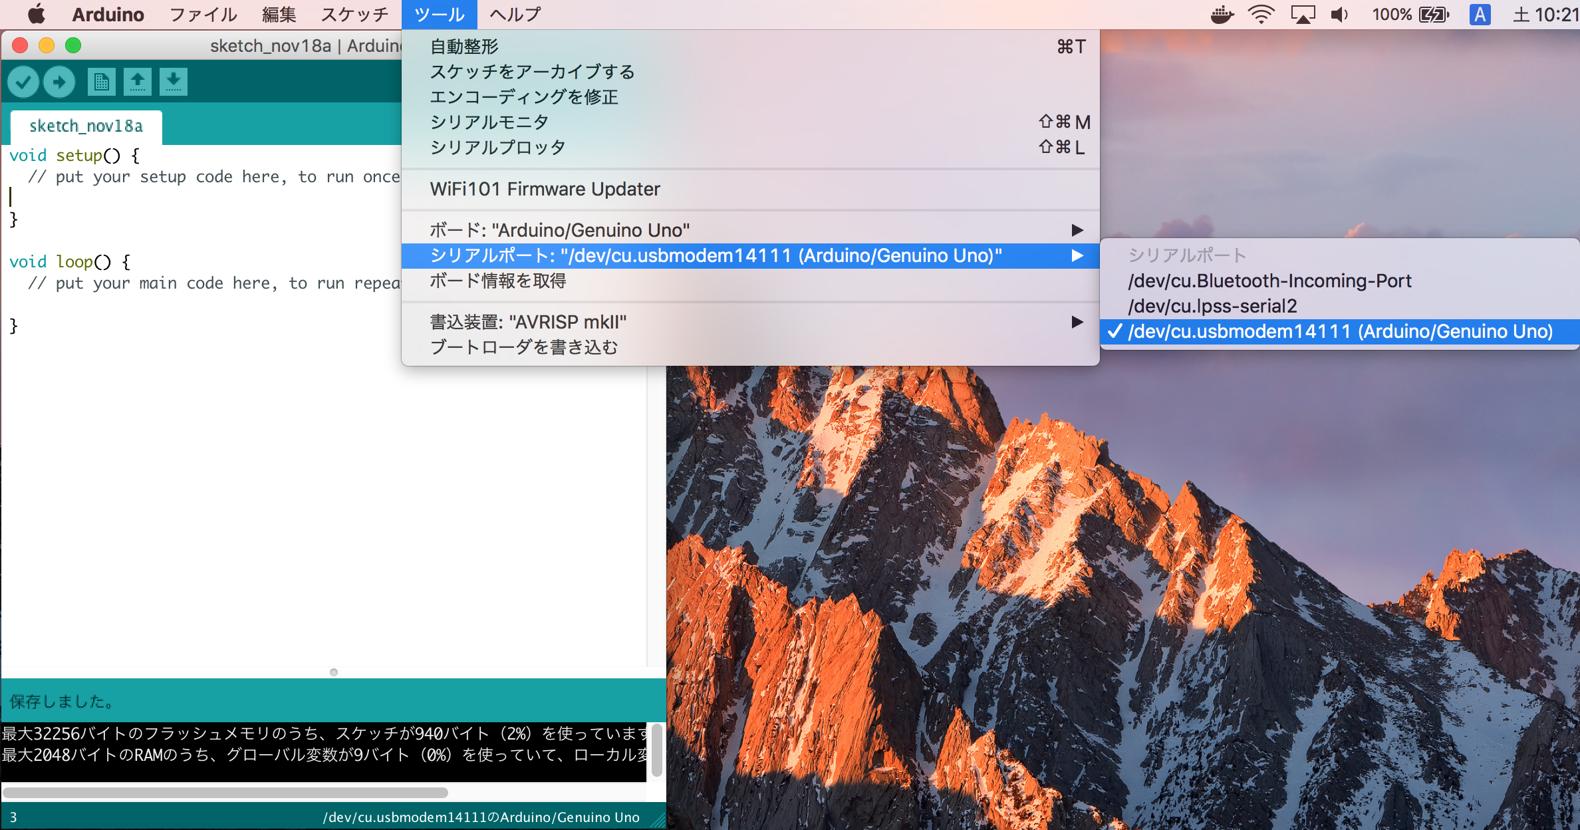Open the volume control in menu bar
The height and width of the screenshot is (830, 1580).
tap(1340, 14)
